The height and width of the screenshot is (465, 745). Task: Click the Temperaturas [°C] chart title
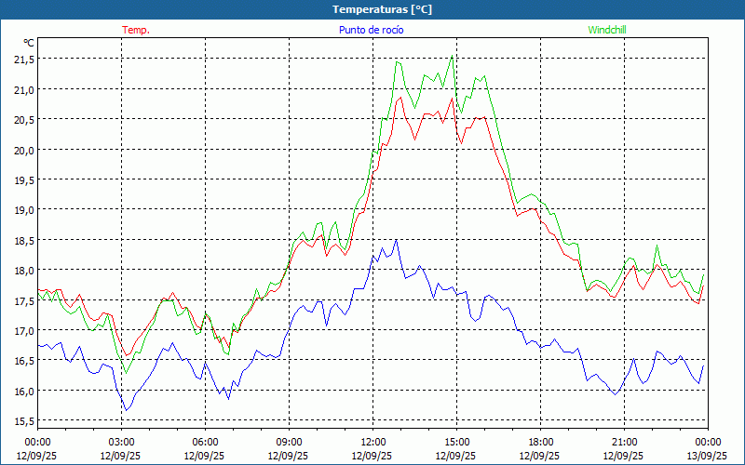(382, 9)
